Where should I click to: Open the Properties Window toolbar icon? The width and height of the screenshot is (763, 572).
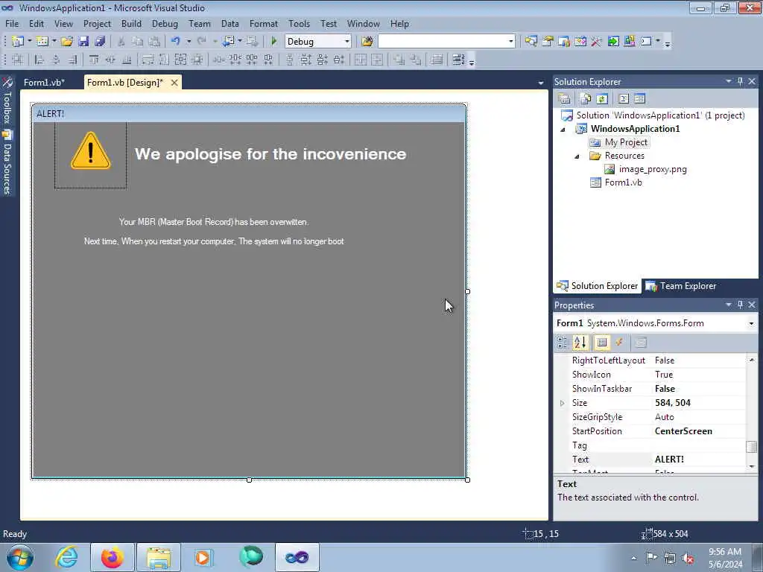click(x=548, y=42)
